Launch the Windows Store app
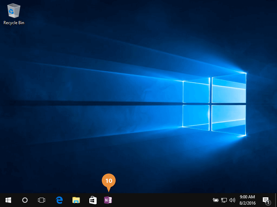 [93, 200]
